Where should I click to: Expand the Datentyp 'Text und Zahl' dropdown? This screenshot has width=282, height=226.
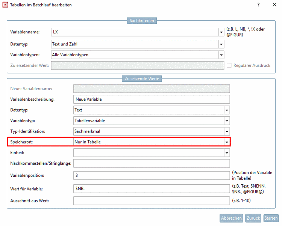pyautogui.click(x=221, y=44)
